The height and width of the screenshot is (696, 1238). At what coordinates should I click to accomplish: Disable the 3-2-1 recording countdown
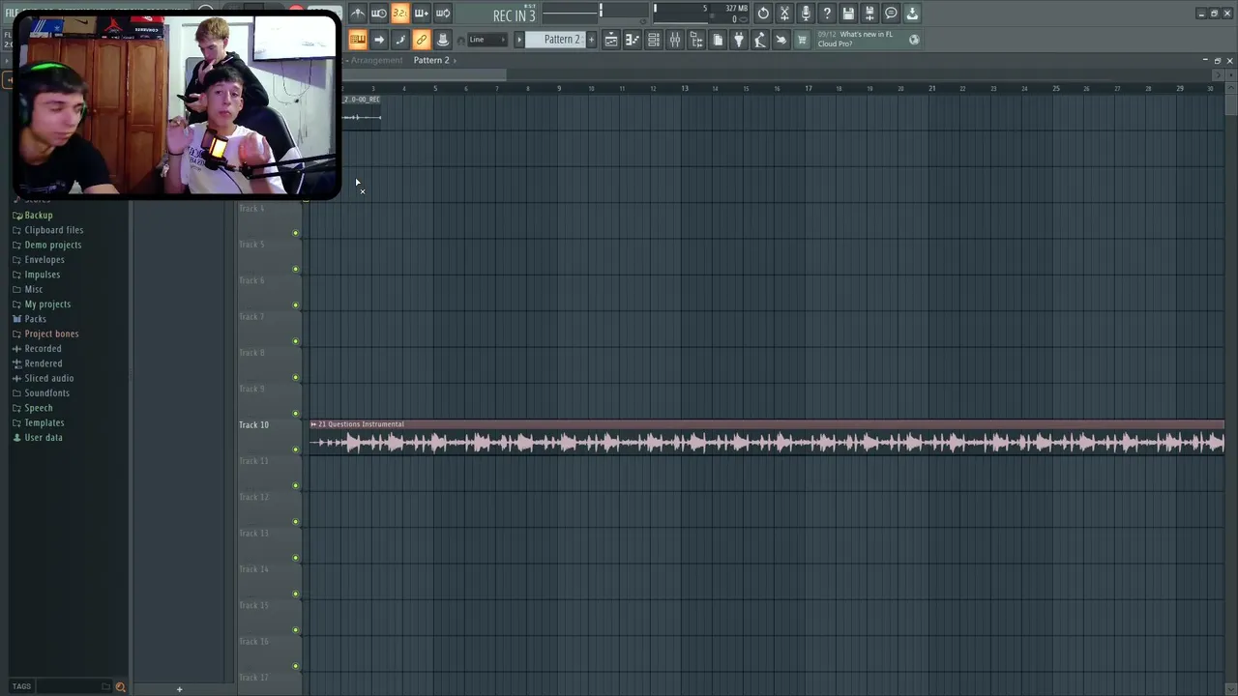(400, 14)
